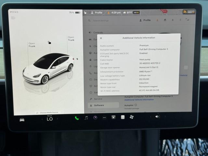
Task: Open the white manual app icon
Action: [123, 117]
